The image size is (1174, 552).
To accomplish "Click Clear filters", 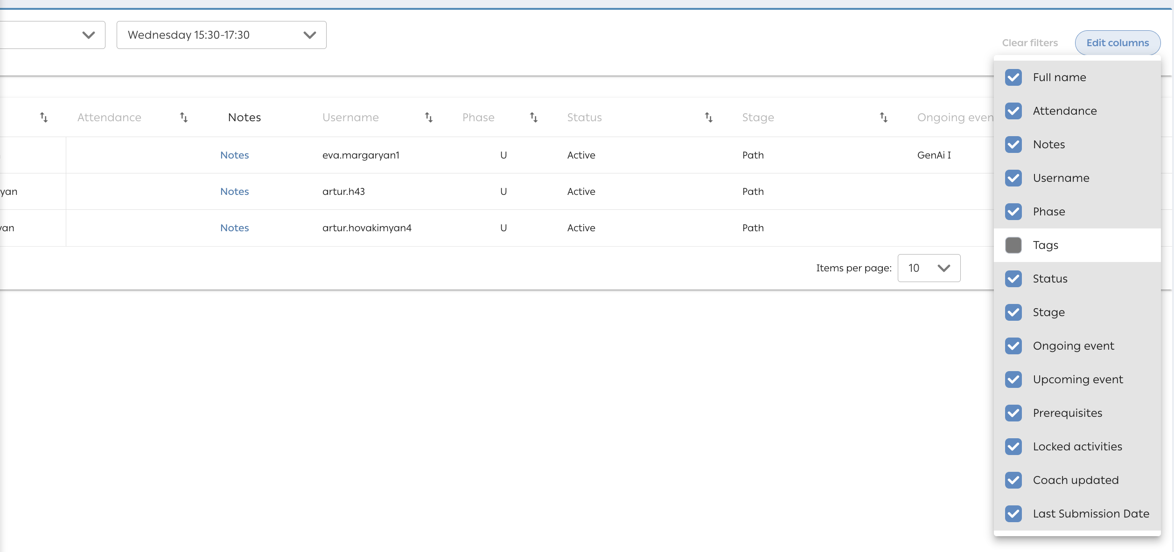I will [1030, 43].
